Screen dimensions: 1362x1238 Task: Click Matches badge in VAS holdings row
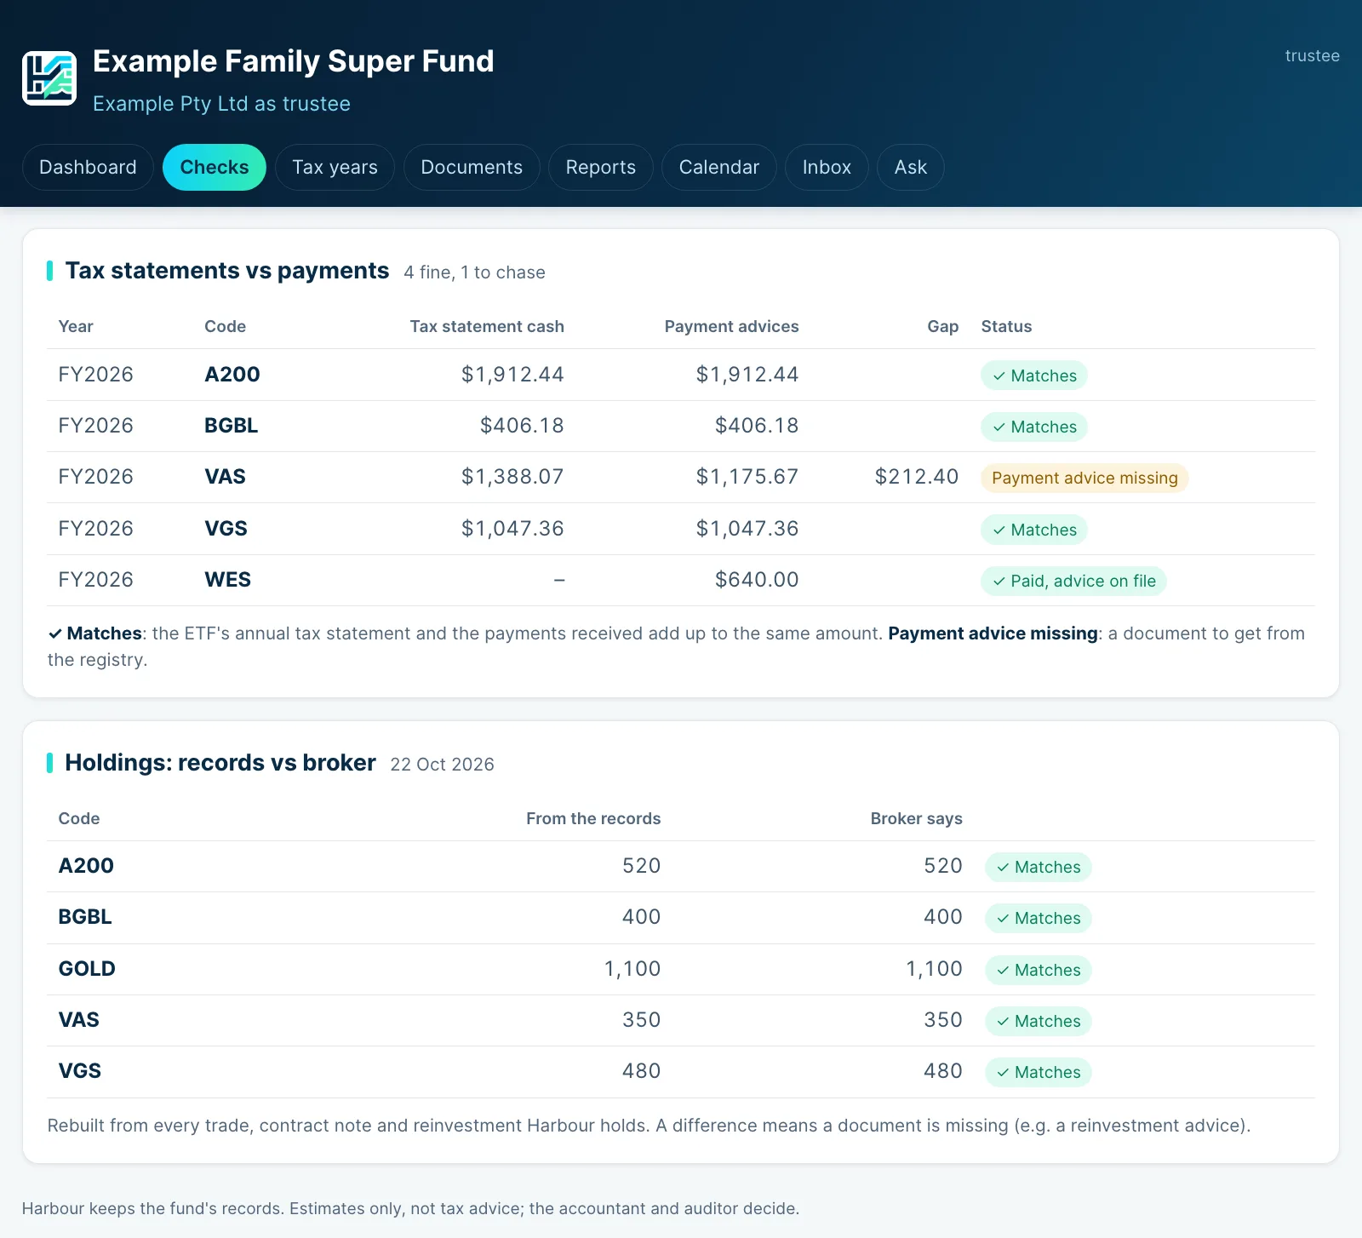1039,1022
